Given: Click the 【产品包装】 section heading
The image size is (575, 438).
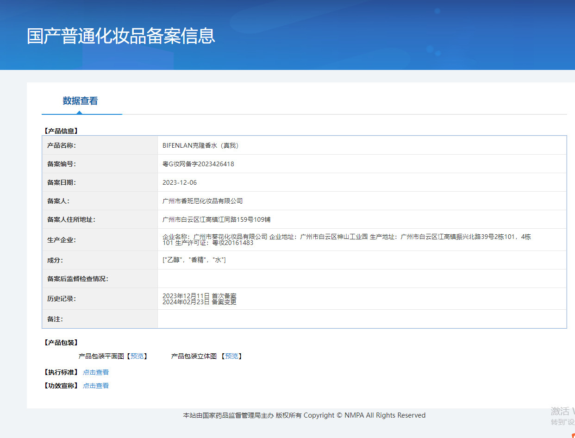Looking at the screenshot, I should pyautogui.click(x=61, y=343).
